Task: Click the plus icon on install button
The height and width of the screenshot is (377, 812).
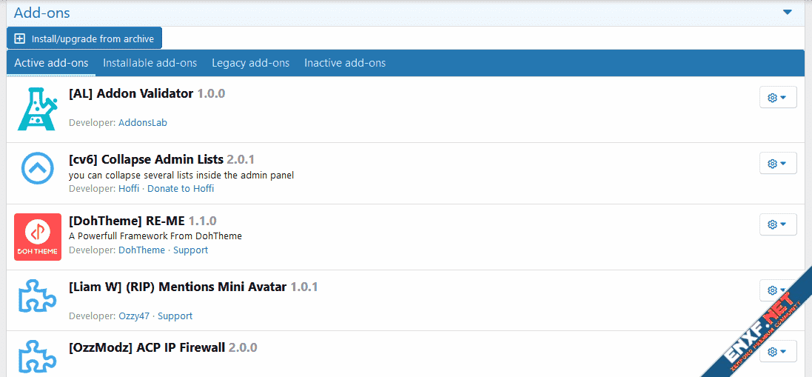Action: (x=20, y=39)
